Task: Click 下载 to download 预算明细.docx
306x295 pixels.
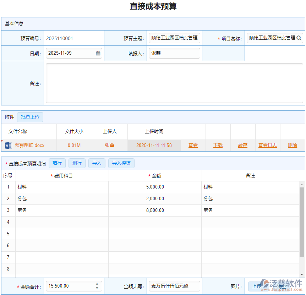Action: 218,145
